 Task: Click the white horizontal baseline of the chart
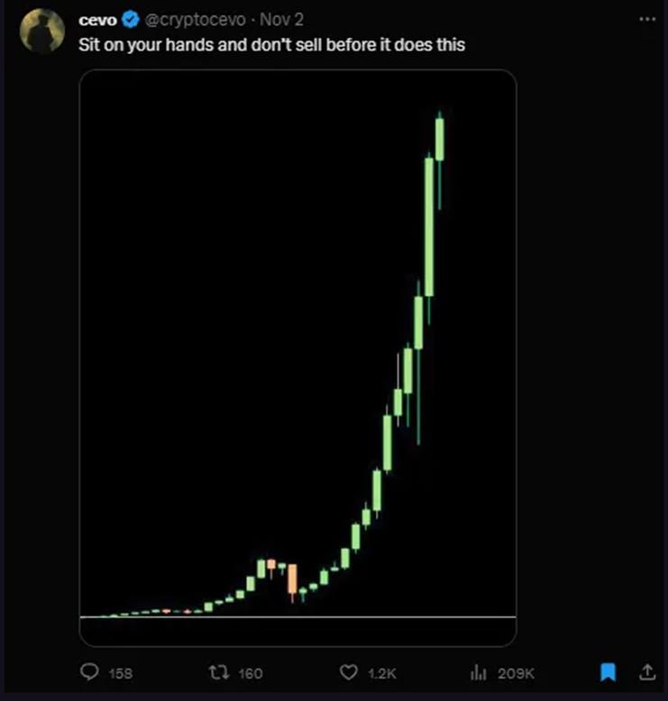point(297,617)
